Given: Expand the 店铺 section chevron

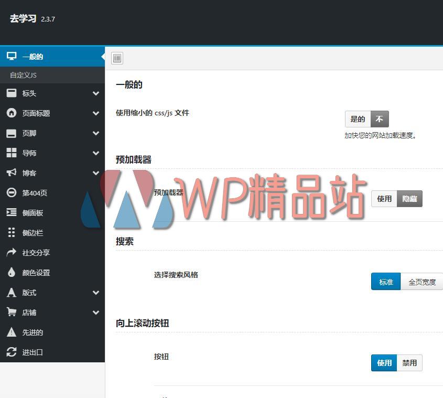Looking at the screenshot, I should pos(96,312).
